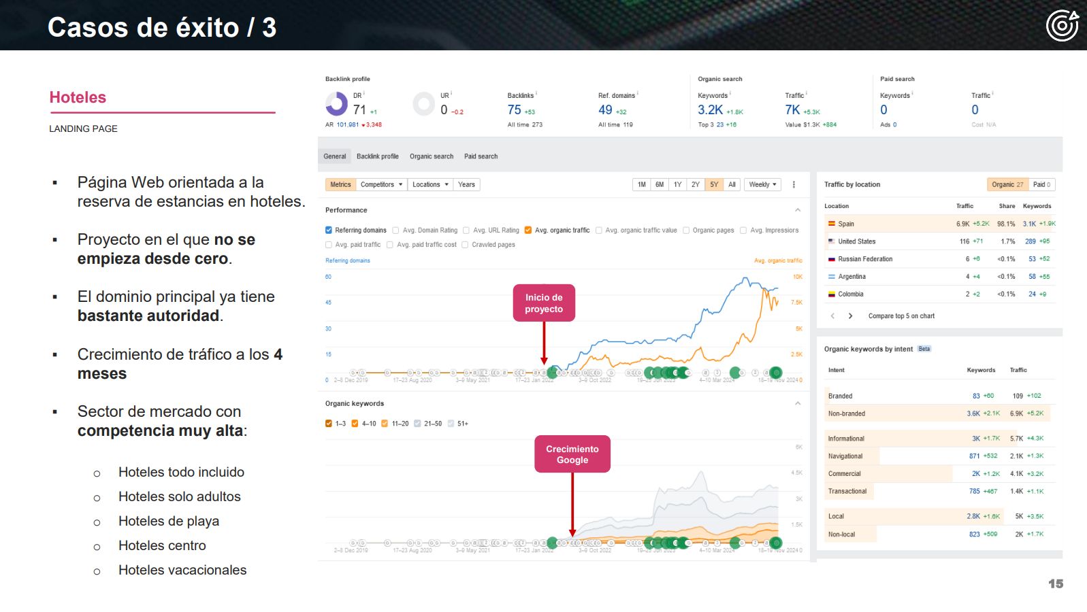Open the Organic search tab

(x=432, y=156)
